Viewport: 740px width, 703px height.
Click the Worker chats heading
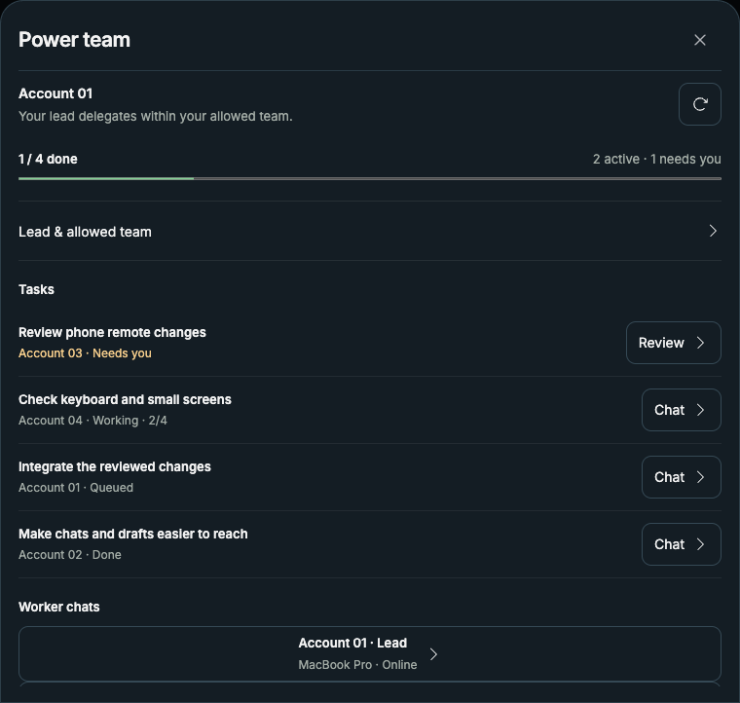[59, 607]
